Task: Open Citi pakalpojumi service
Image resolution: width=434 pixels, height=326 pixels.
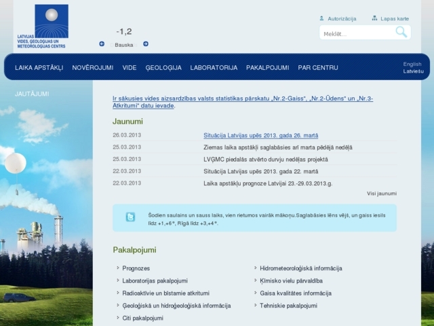Action: (143, 318)
